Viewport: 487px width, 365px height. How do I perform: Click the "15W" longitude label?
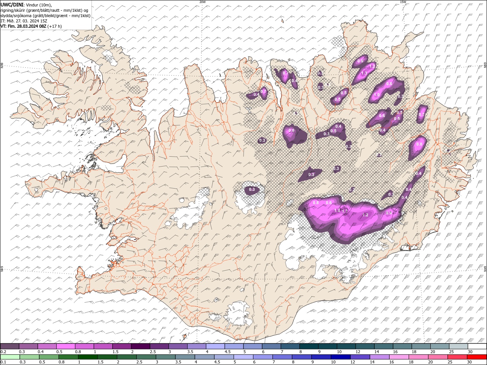point(403,2)
